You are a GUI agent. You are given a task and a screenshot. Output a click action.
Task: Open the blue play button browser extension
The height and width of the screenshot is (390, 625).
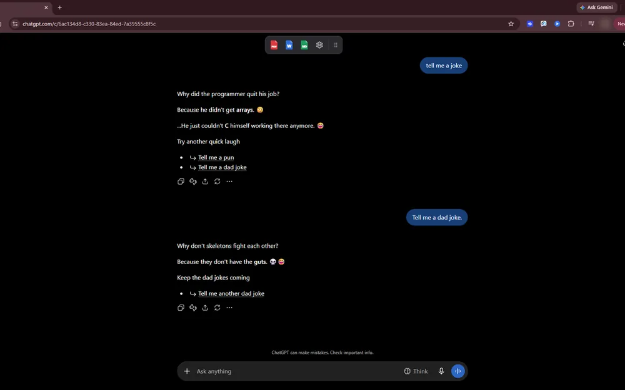(557, 24)
